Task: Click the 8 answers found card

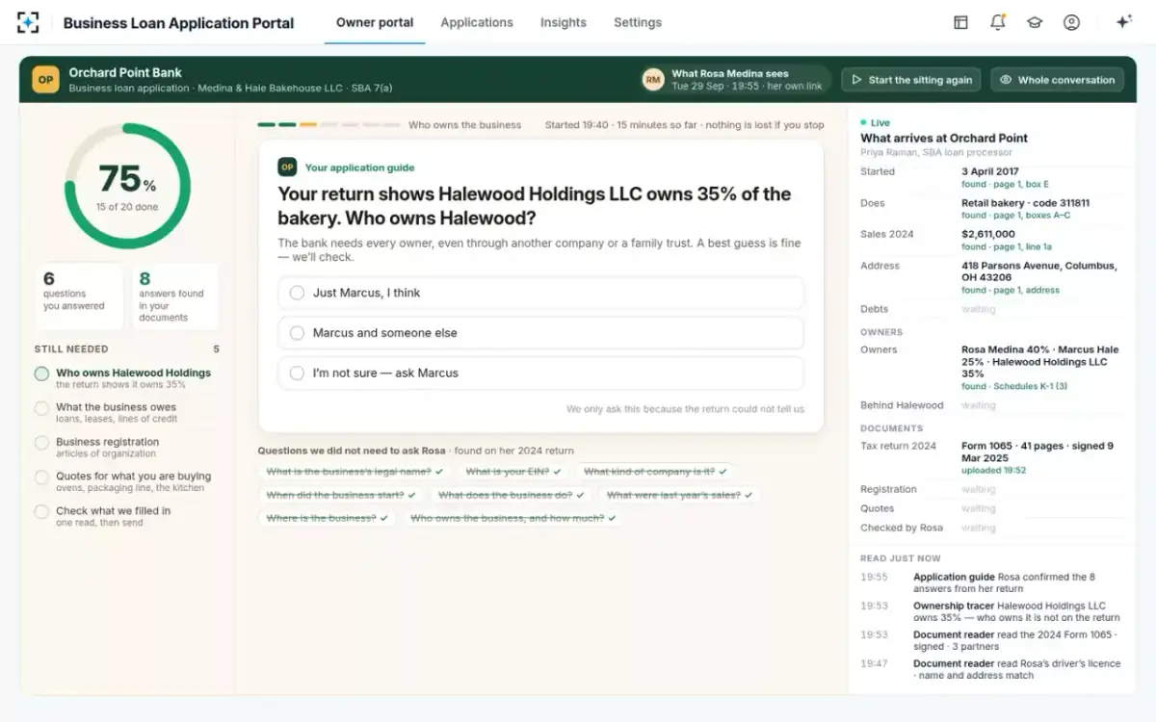Action: click(174, 297)
